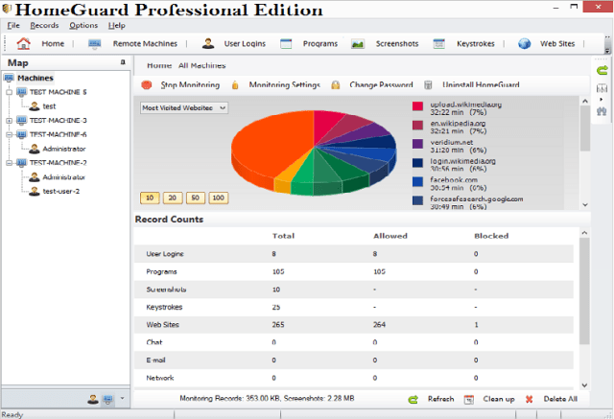Click the green refresh arrow in right sidebar
Screen dimensions: 614x419
(x=602, y=70)
